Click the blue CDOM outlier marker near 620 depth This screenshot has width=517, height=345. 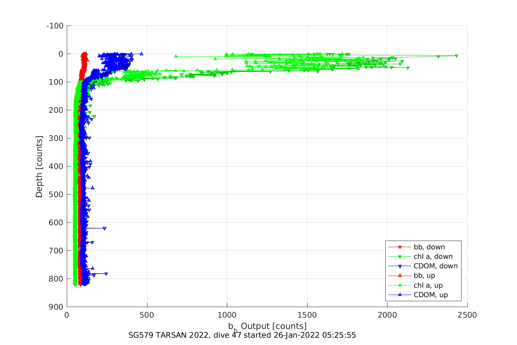click(105, 228)
